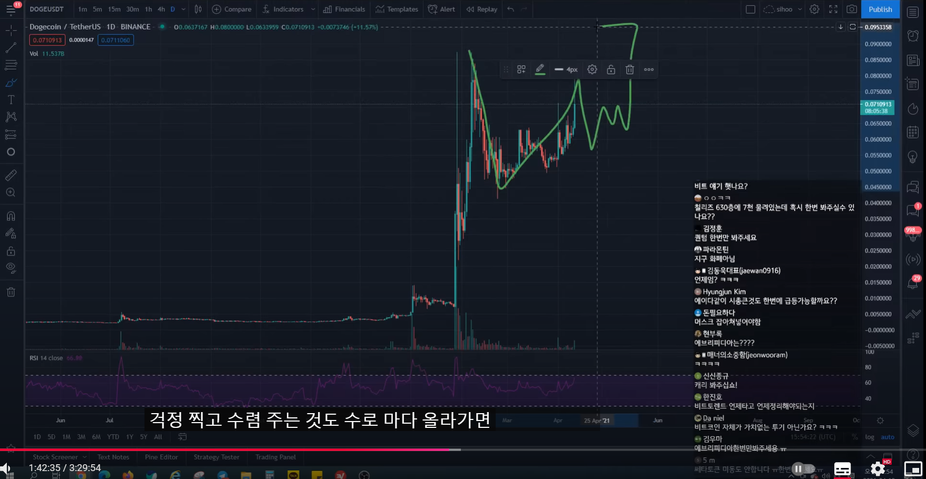Open the prediction and measurement tools
The width and height of the screenshot is (926, 479).
click(x=11, y=134)
